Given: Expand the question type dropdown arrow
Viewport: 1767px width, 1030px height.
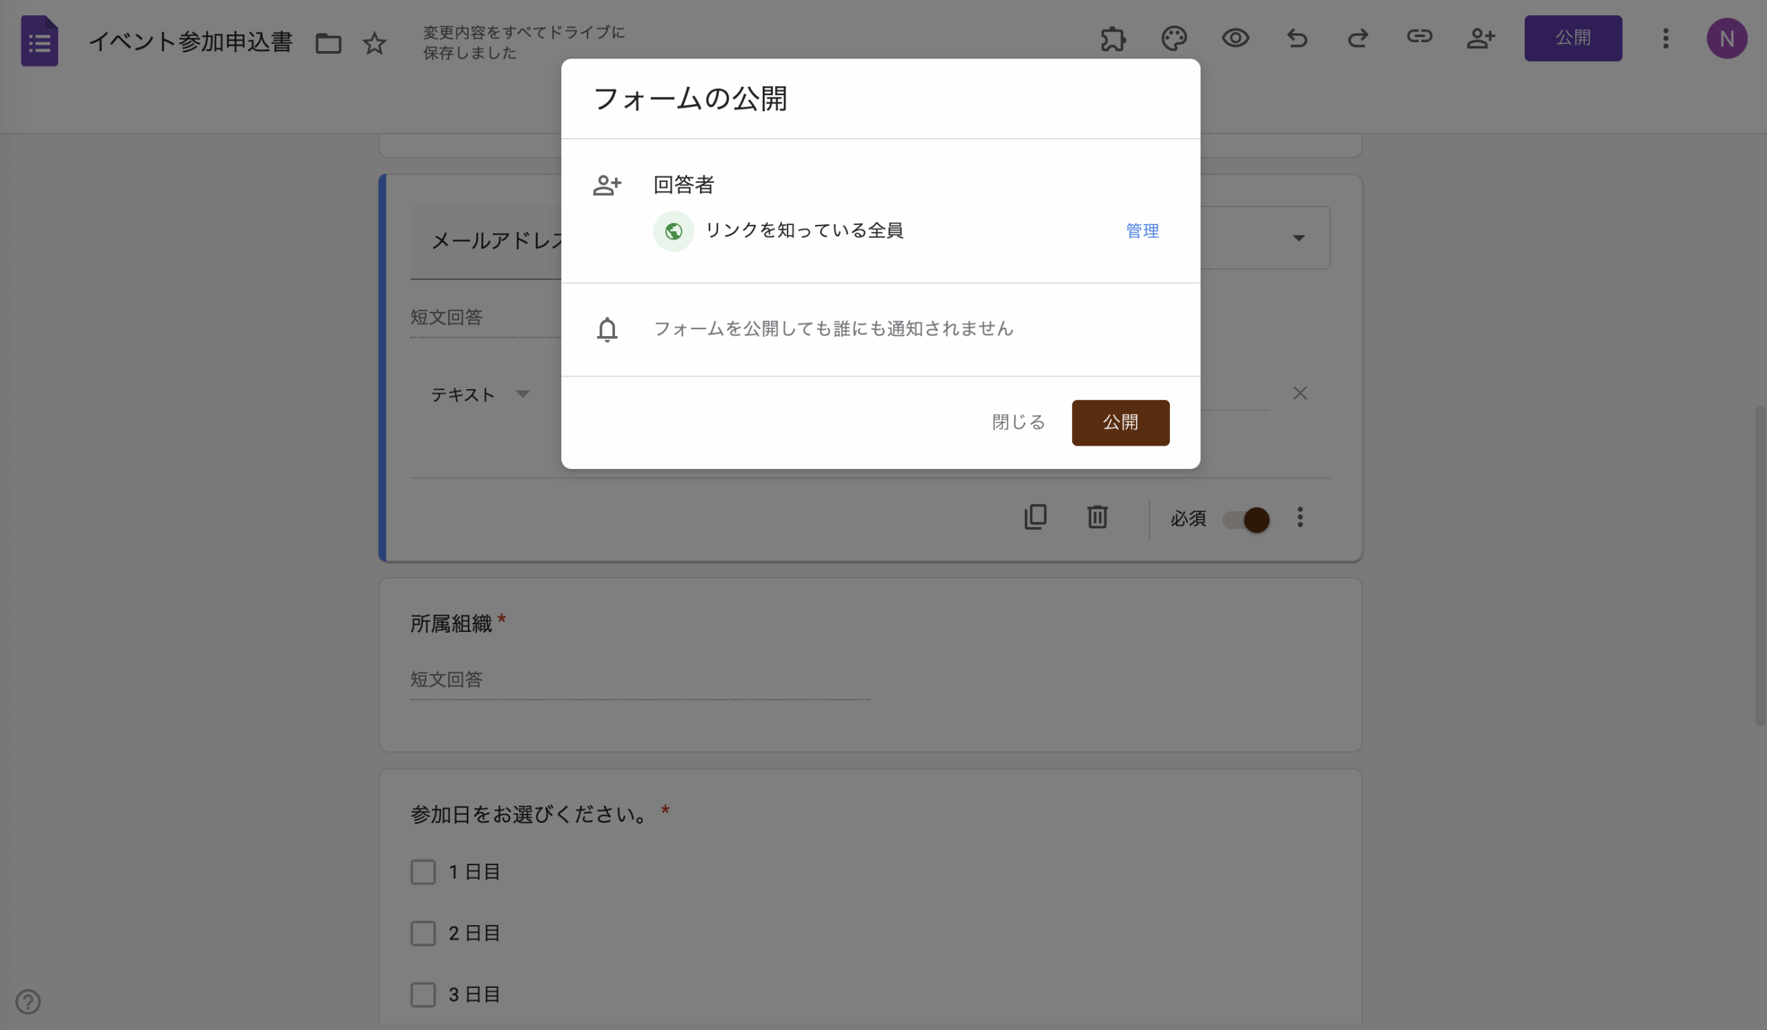Looking at the screenshot, I should click(1298, 238).
